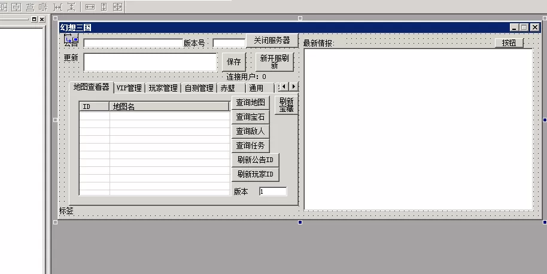Click the 刷新玩家ID button
Viewport: 547px width, 274px height.
pyautogui.click(x=256, y=174)
